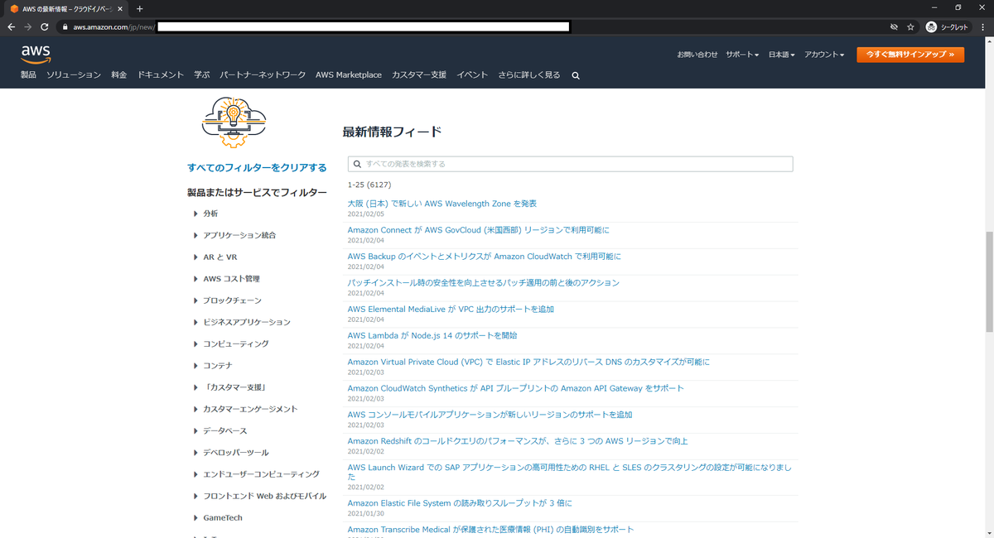Open the 学ぶ menu

202,74
